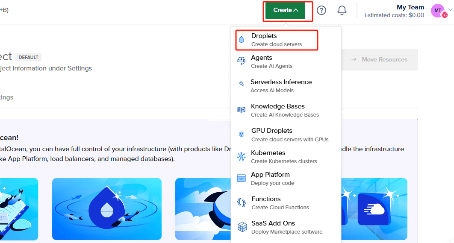
Task: Click the GPU Droplets cube icon
Action: 242,134
